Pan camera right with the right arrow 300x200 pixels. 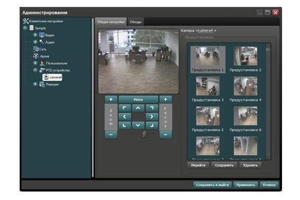[152, 116]
